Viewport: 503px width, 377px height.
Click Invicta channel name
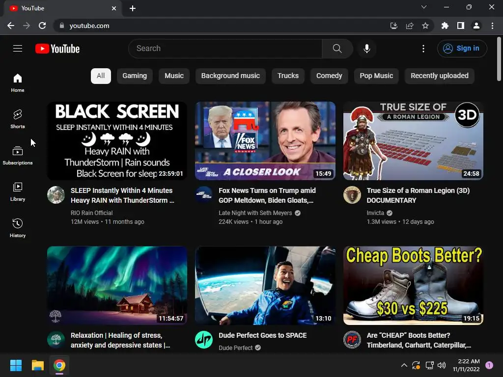pos(375,213)
